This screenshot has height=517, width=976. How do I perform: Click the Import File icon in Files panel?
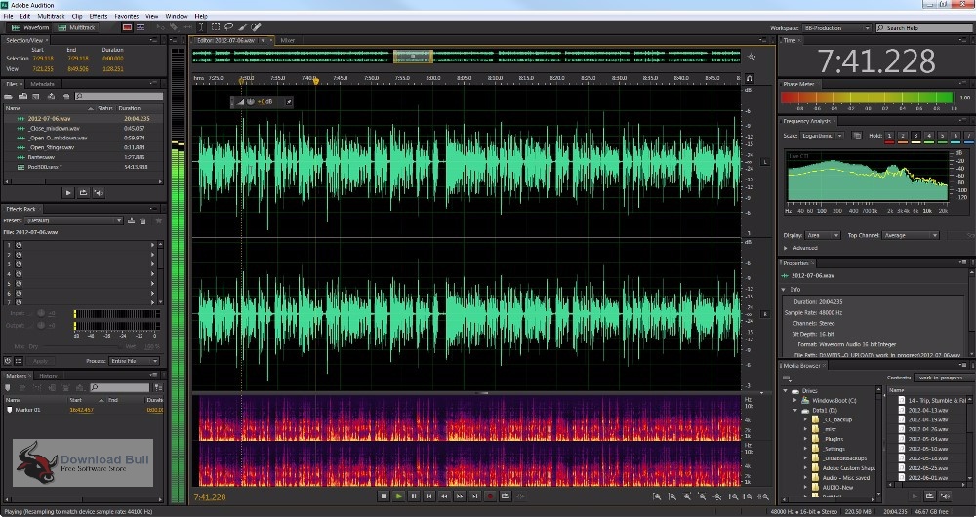(22, 97)
